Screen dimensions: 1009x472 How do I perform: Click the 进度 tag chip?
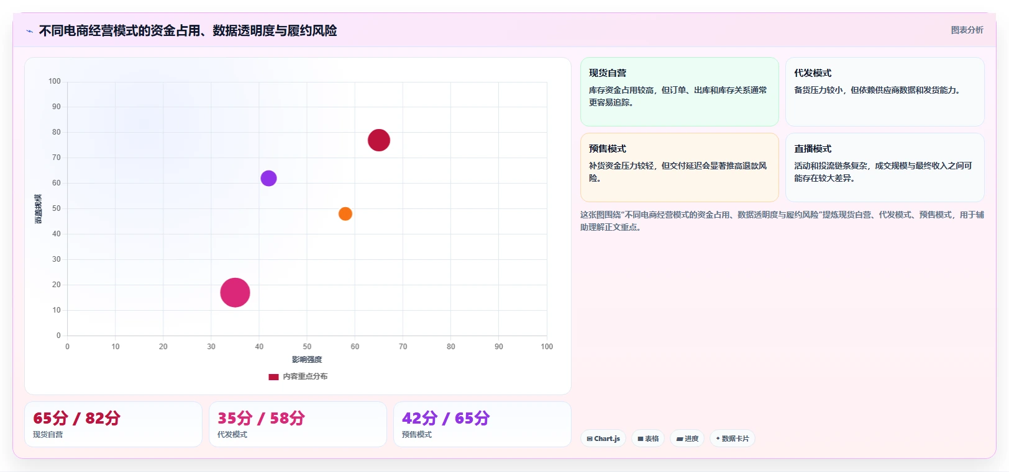(x=687, y=439)
